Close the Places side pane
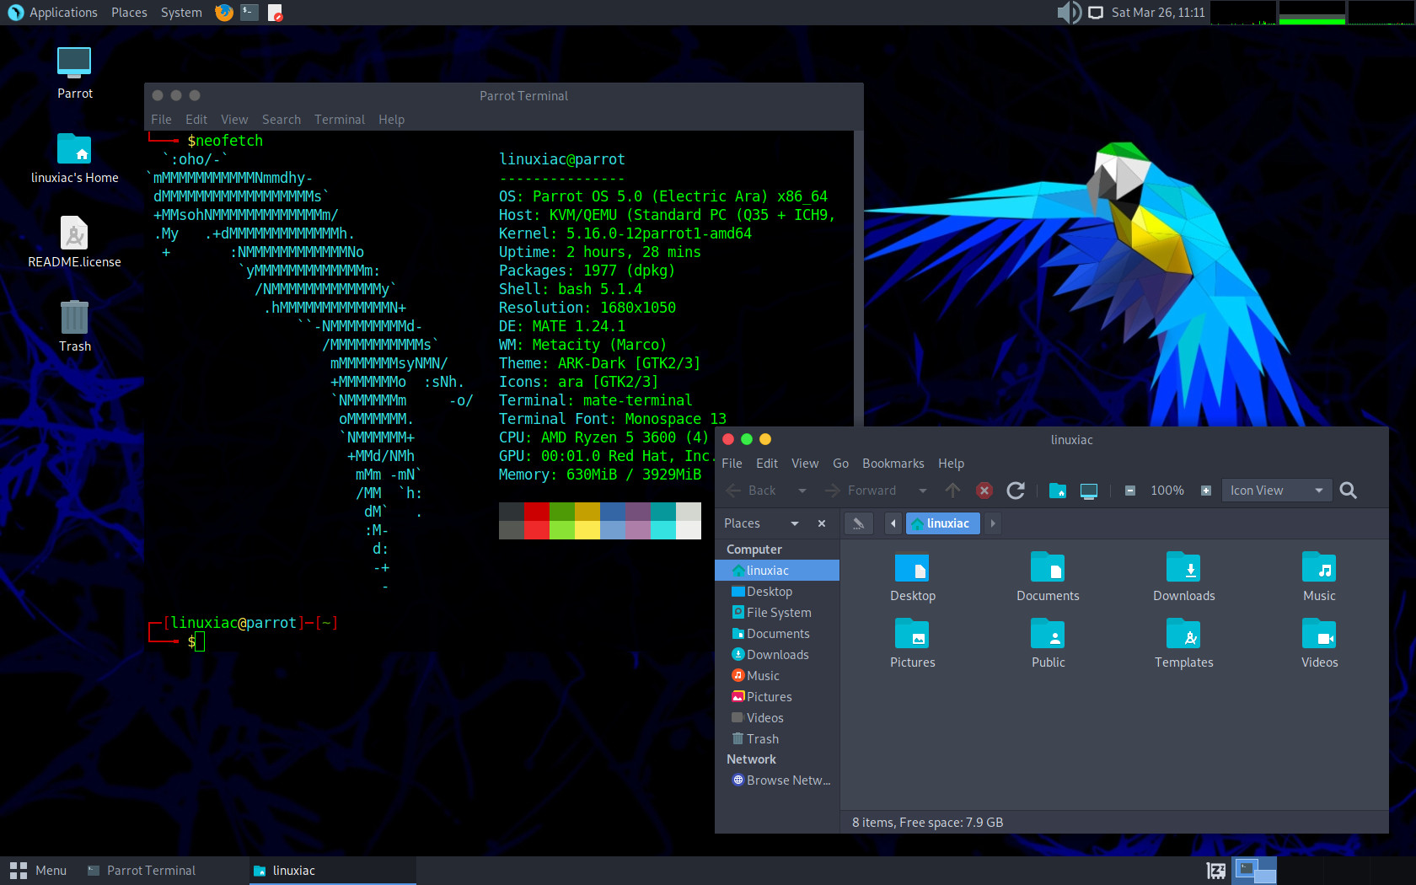The width and height of the screenshot is (1416, 885). pyautogui.click(x=822, y=523)
